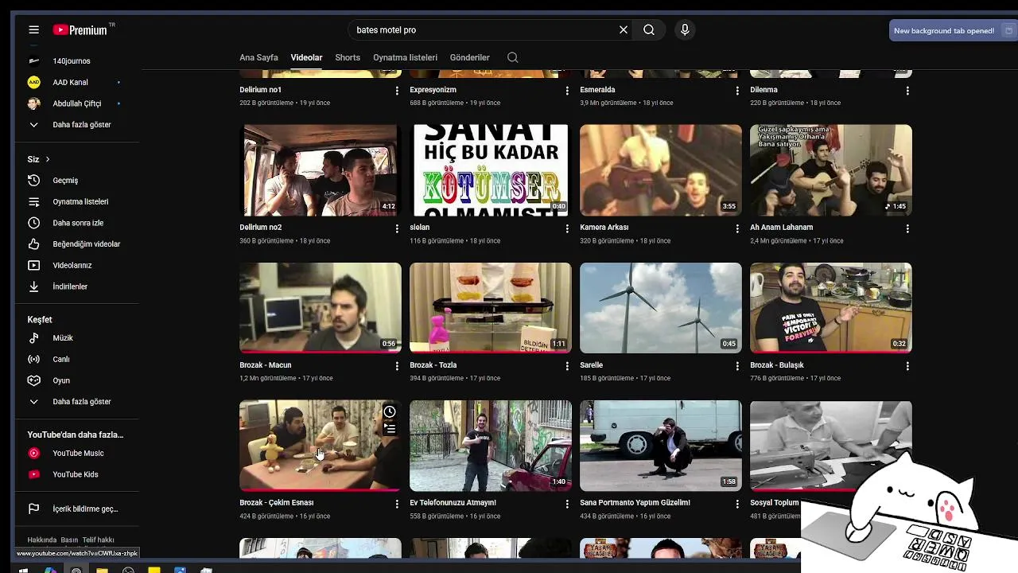Screen dimensions: 1018x573
Task: Start voice search with the microphone
Action: pos(685,29)
